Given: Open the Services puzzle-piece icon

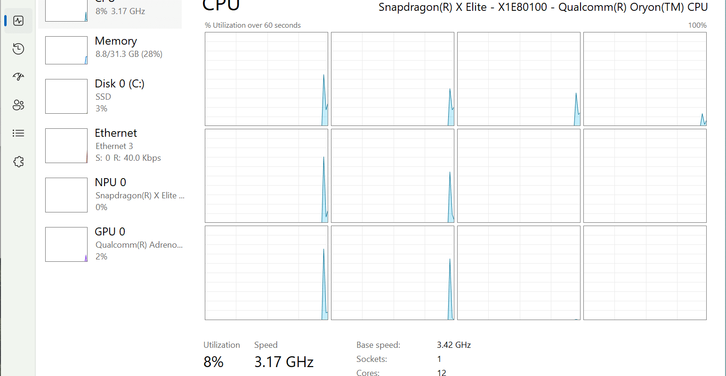Looking at the screenshot, I should [18, 162].
